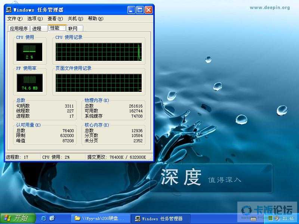
Task: Click the 系统缓存 label
Action: coord(94,116)
